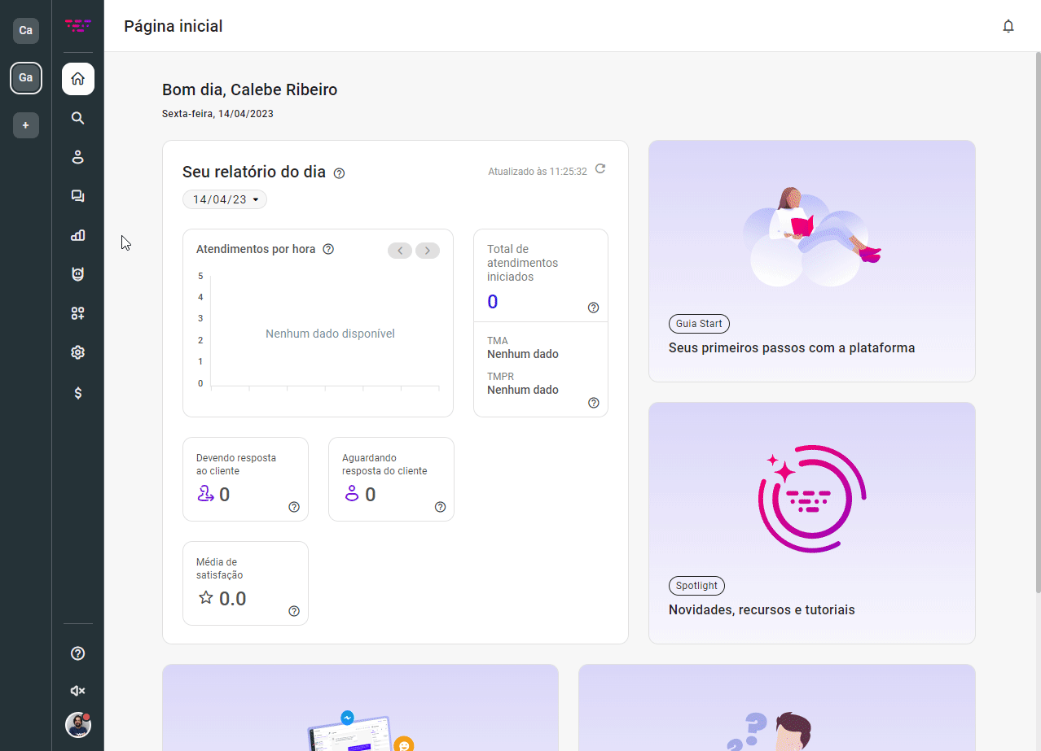Open the help question mark in sidebar
Viewport: 1041px width, 751px height.
point(78,653)
